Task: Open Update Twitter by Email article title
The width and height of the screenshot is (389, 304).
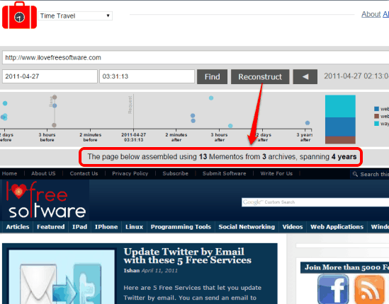Action: click(188, 256)
